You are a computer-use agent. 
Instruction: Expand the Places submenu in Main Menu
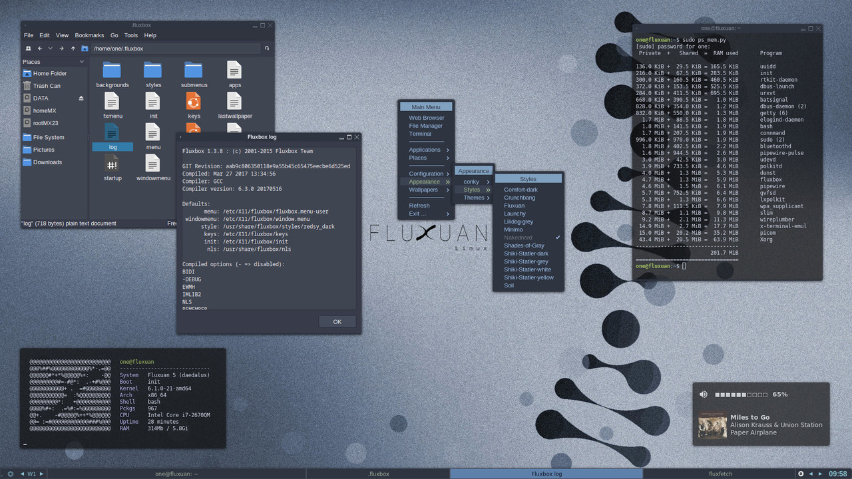click(425, 158)
